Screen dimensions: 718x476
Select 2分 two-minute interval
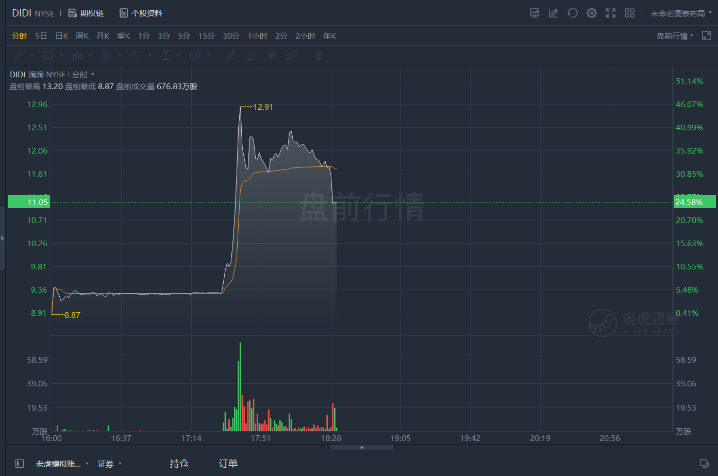tap(281, 36)
